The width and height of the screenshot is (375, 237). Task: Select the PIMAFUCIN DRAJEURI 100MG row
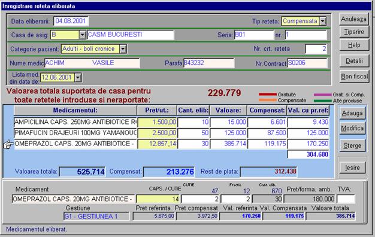pyautogui.click(x=75, y=133)
